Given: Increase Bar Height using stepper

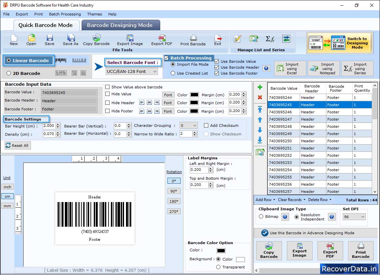Looking at the screenshot, I should point(58,125).
